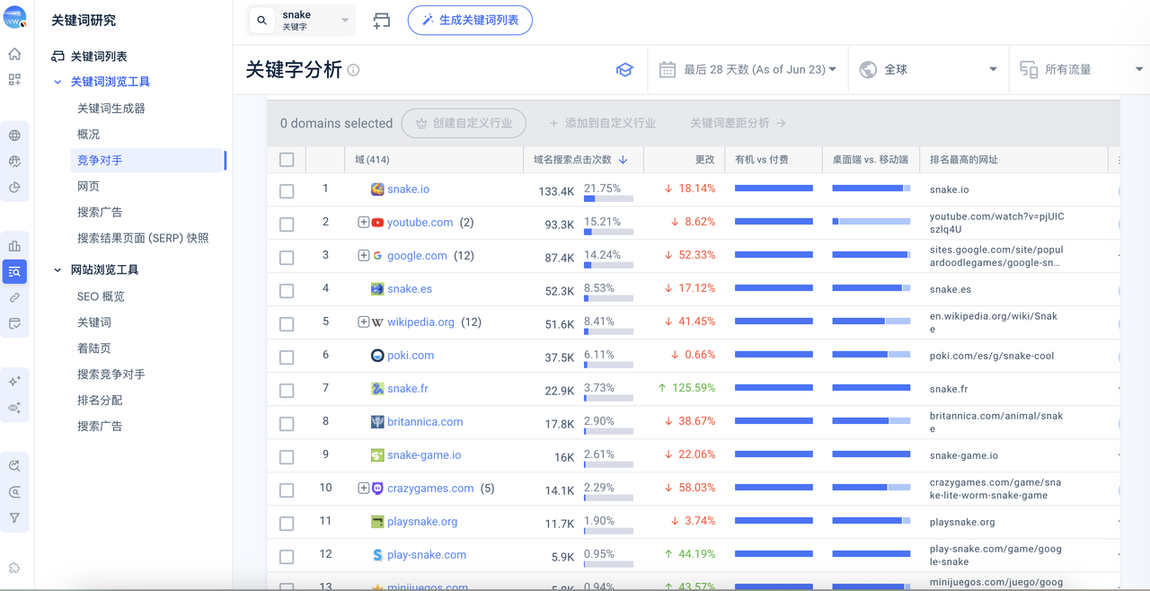
Task: Check the box for snake.io row
Action: [x=287, y=190]
